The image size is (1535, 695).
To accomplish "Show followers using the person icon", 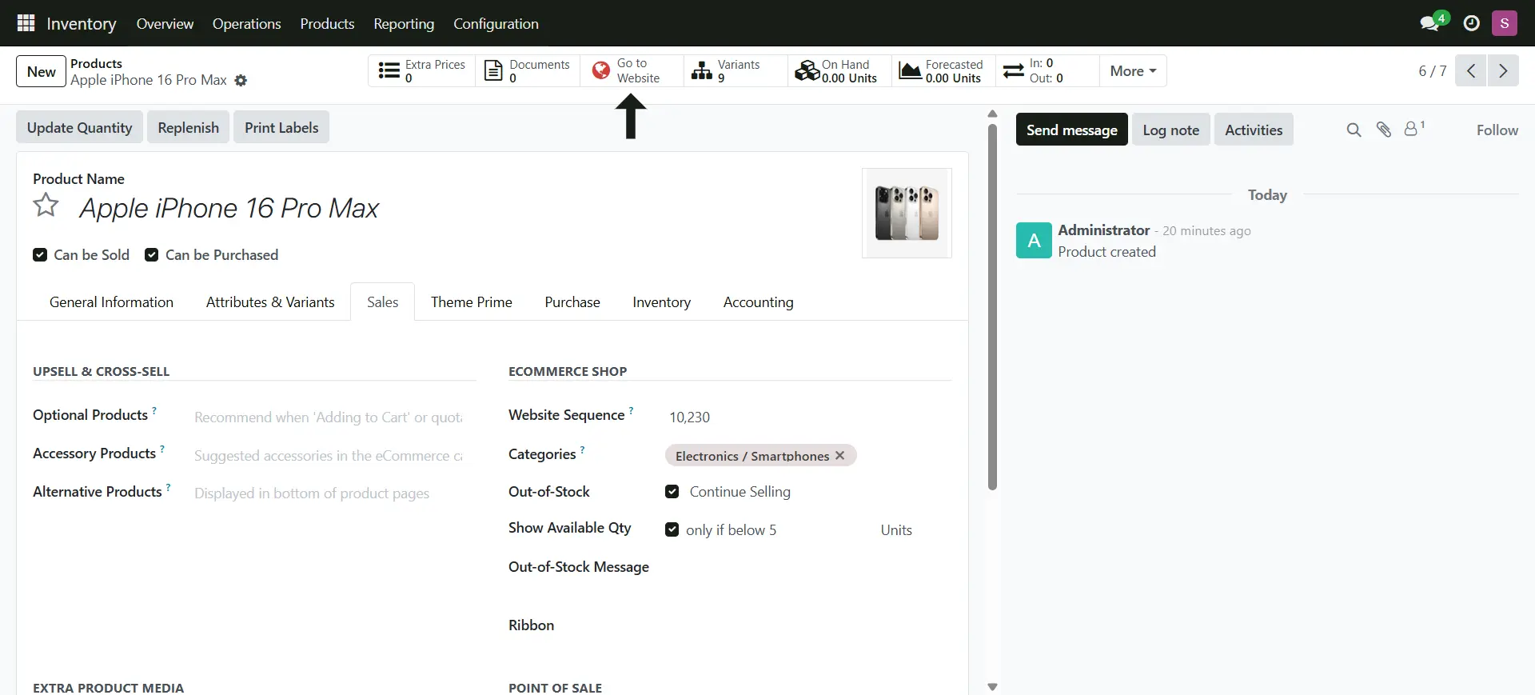I will click(x=1413, y=129).
